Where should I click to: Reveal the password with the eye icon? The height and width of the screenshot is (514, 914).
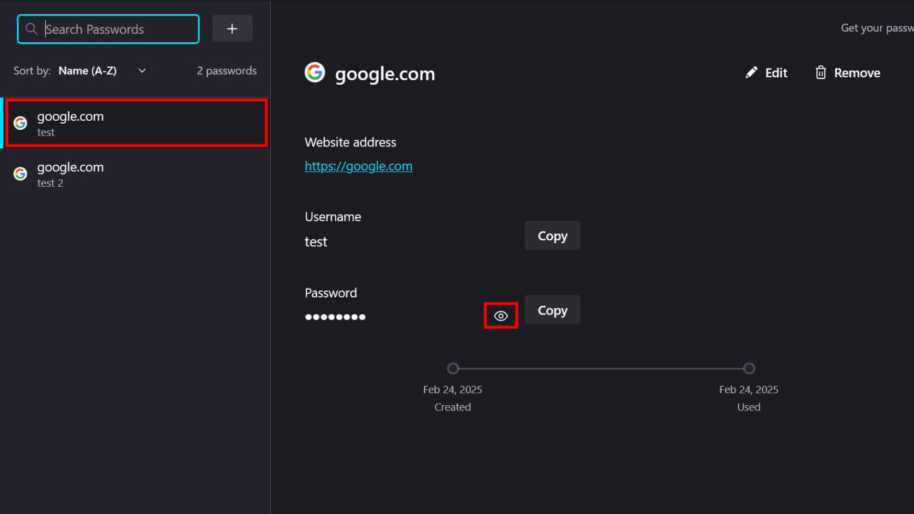click(500, 315)
